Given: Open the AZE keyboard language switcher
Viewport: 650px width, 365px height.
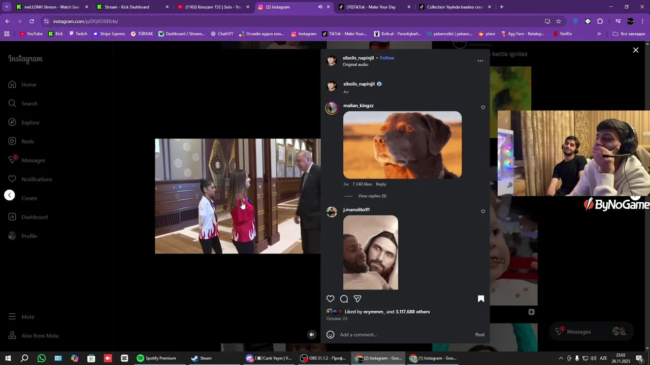Looking at the screenshot, I should tap(603, 358).
